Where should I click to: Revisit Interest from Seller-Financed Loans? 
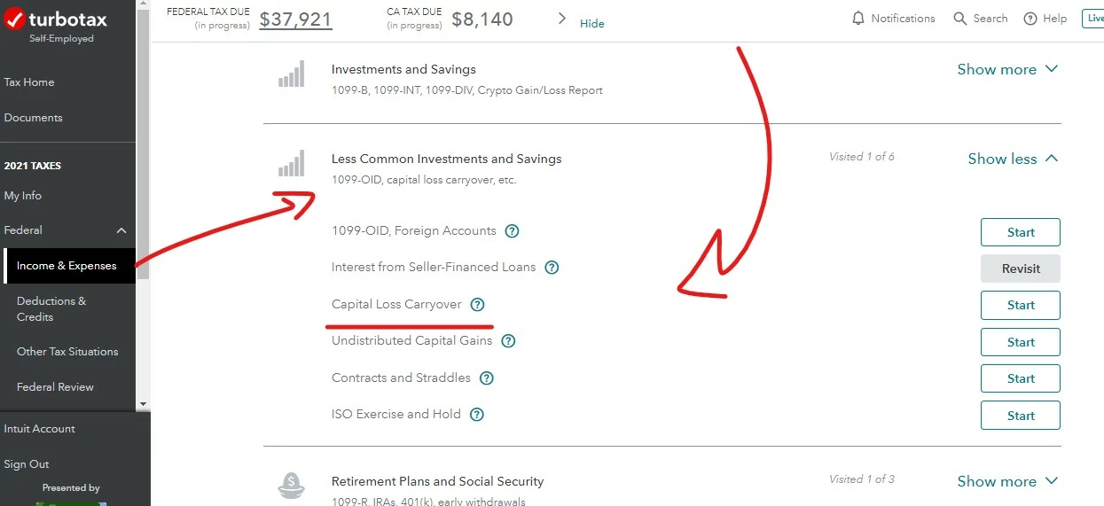(1021, 269)
